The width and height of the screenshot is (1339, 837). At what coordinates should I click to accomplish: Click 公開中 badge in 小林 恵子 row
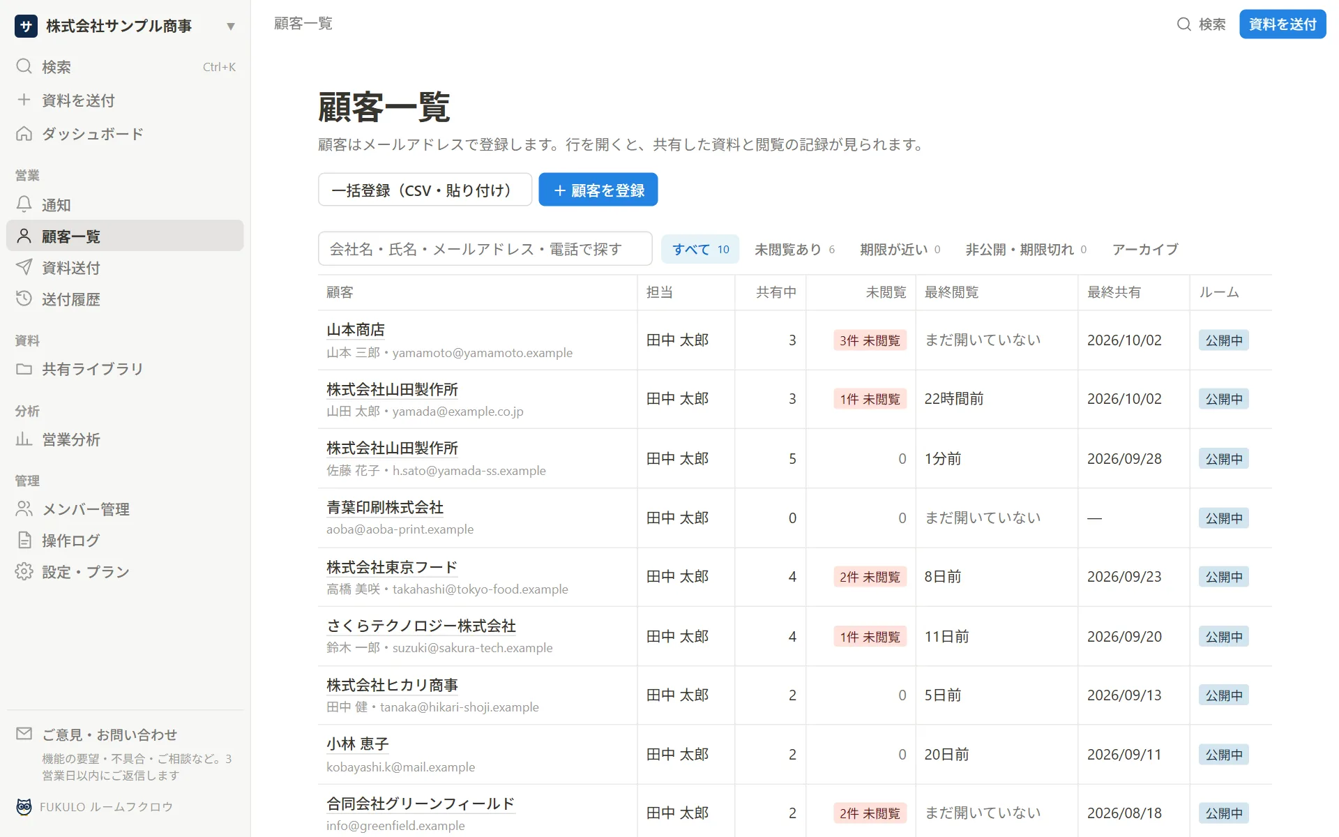click(x=1224, y=755)
